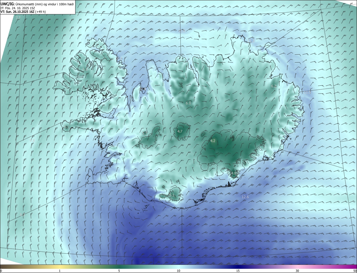Click the '10' tick on the color scale
The image size is (357, 273).
[178, 271]
